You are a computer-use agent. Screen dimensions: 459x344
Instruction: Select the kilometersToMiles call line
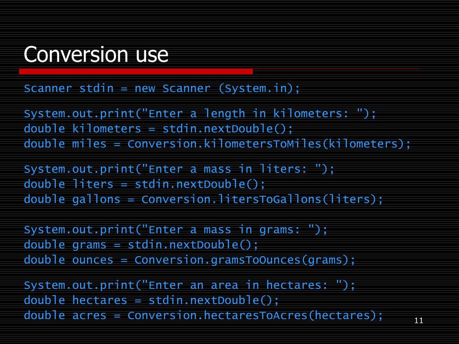(x=217, y=144)
